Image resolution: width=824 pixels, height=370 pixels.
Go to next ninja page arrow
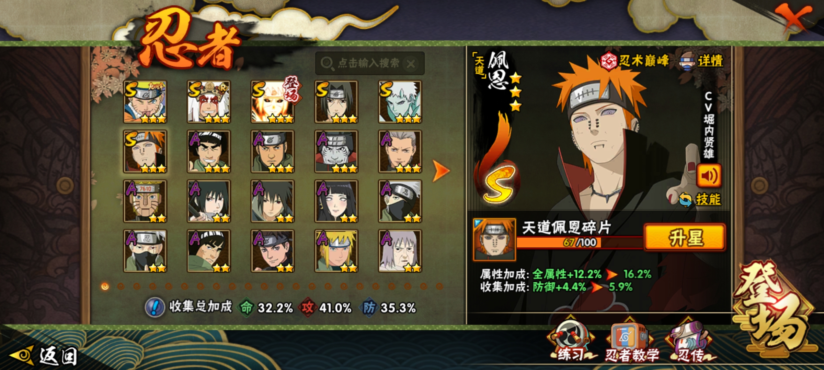pyautogui.click(x=440, y=170)
